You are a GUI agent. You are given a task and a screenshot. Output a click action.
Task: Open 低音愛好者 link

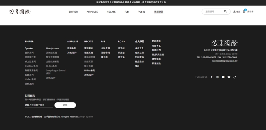(x=30, y=57)
